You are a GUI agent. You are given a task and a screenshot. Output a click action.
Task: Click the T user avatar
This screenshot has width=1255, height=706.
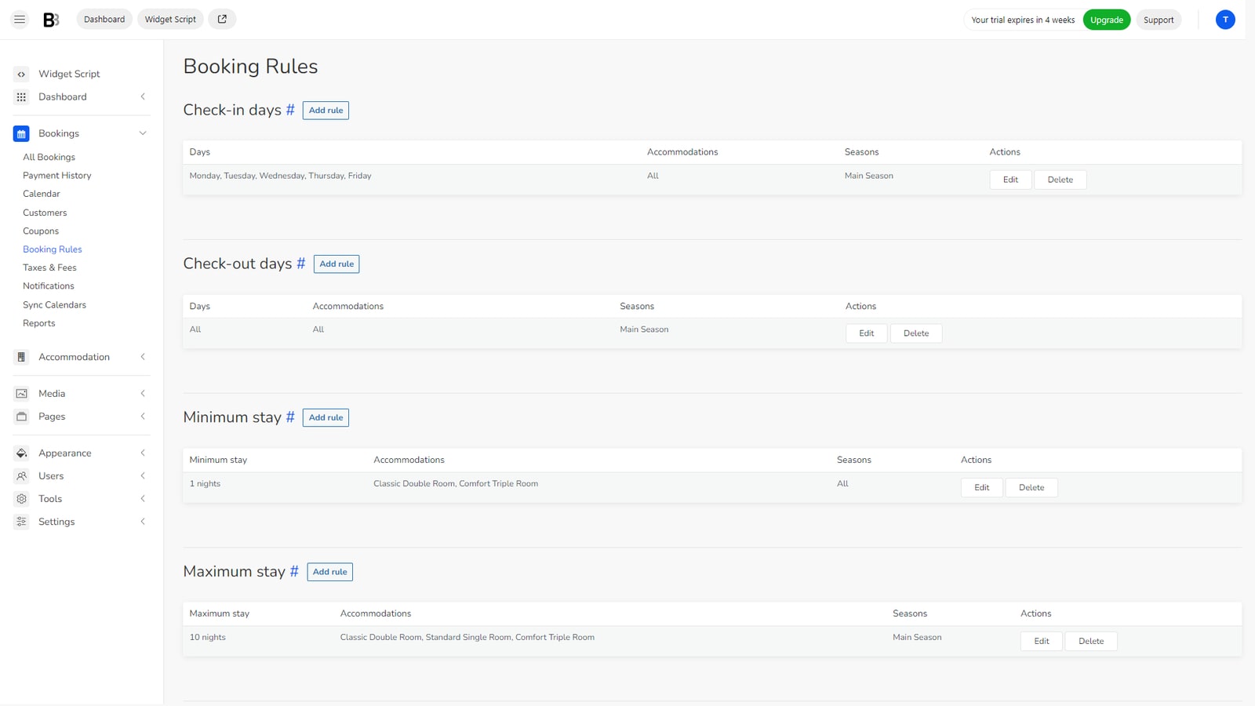[1225, 20]
